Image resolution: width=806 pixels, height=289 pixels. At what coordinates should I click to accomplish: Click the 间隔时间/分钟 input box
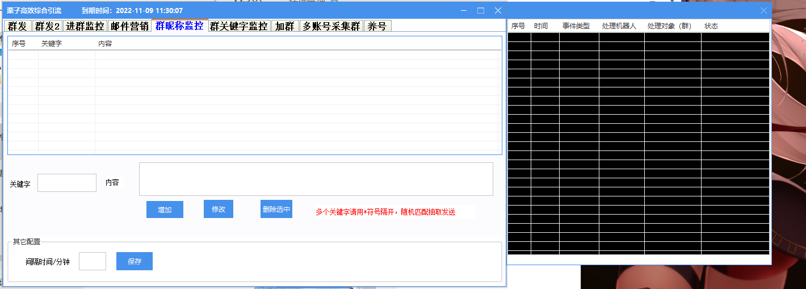pyautogui.click(x=93, y=261)
